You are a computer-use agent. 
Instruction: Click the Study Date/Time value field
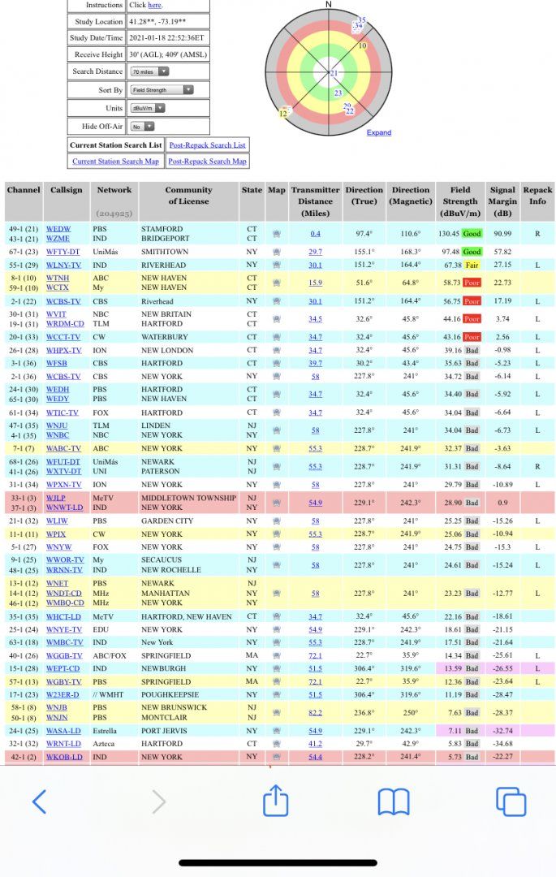pos(168,38)
